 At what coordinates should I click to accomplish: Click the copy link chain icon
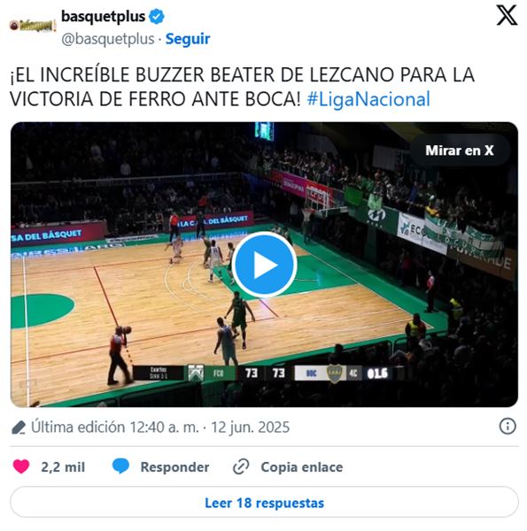[241, 466]
